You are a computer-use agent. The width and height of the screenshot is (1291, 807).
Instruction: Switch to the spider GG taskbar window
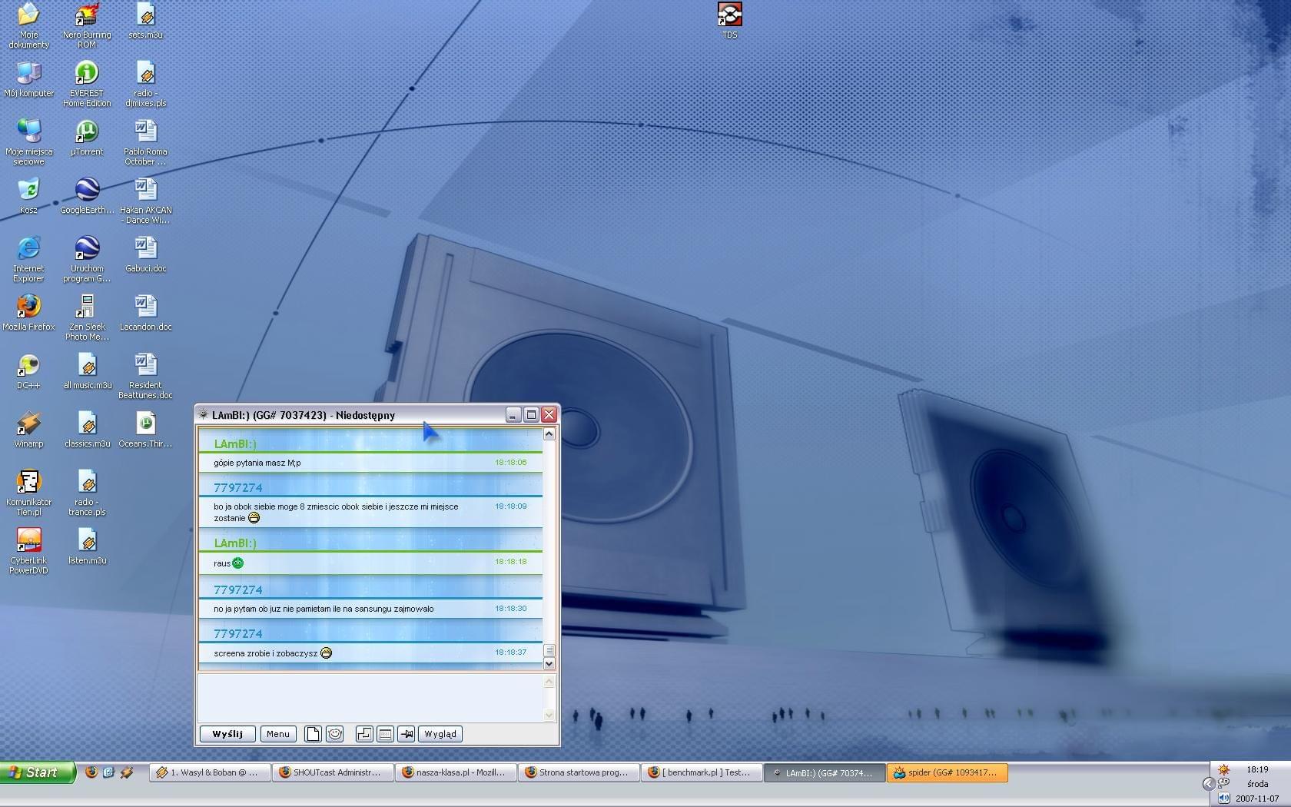pyautogui.click(x=947, y=772)
